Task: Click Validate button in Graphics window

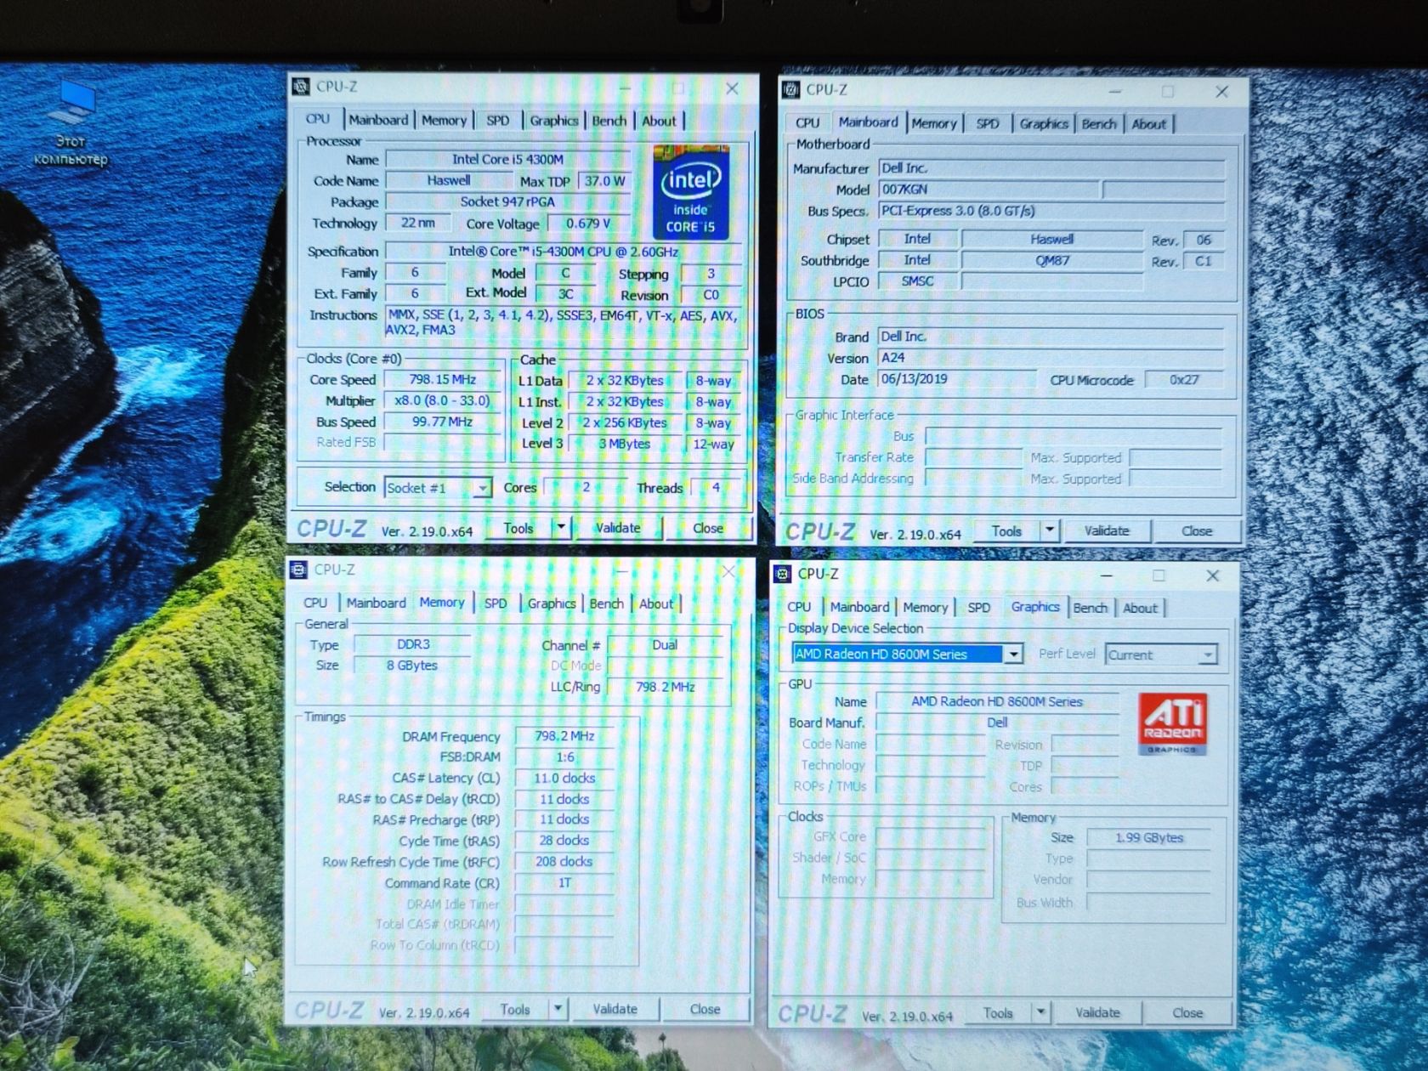Action: coord(1097,1012)
